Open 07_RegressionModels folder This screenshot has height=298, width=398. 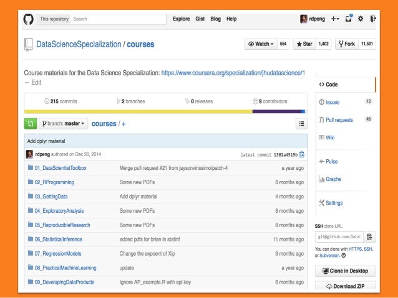pyautogui.click(x=58, y=253)
